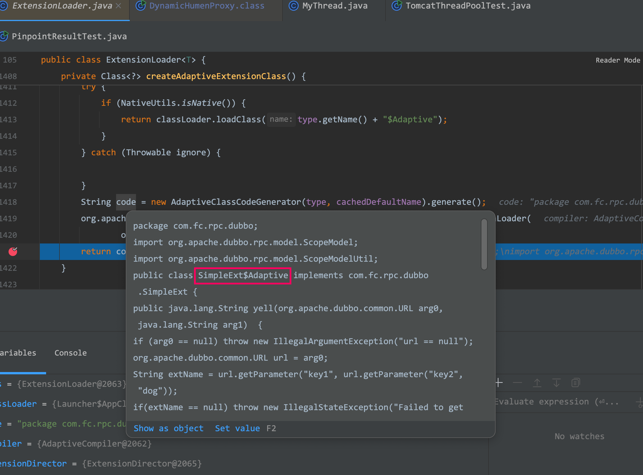Click line number 1412 in the gutter
This screenshot has height=475, width=643.
(9, 103)
